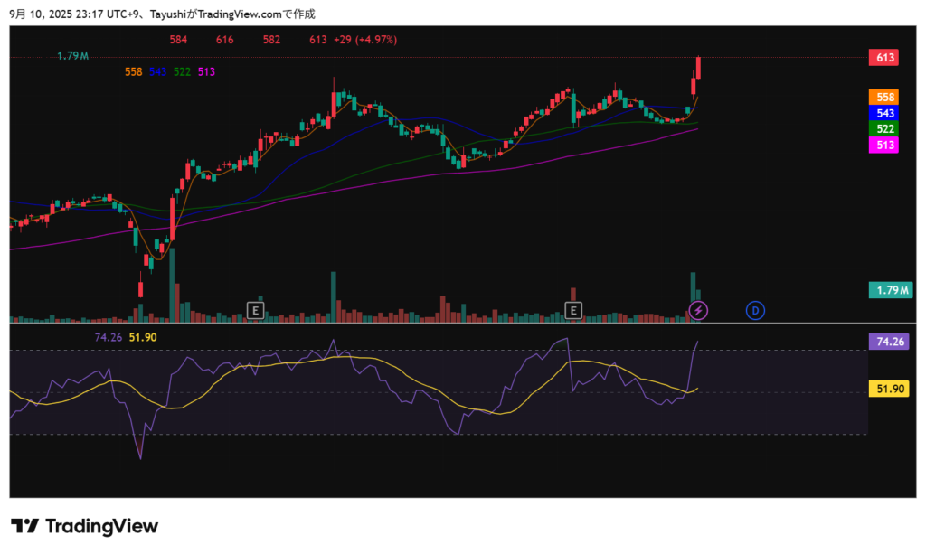Open the purple lightning event marker

[x=698, y=311]
